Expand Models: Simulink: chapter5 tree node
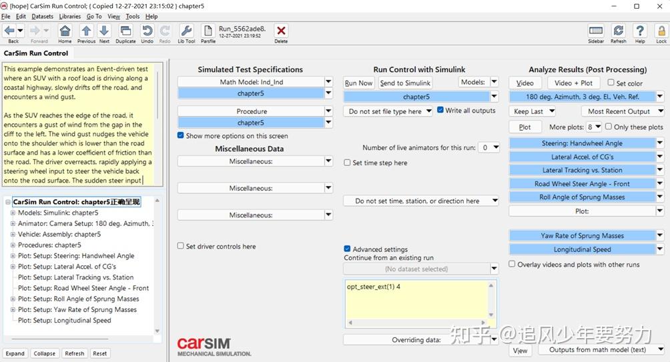The image size is (670, 362). [x=13, y=213]
